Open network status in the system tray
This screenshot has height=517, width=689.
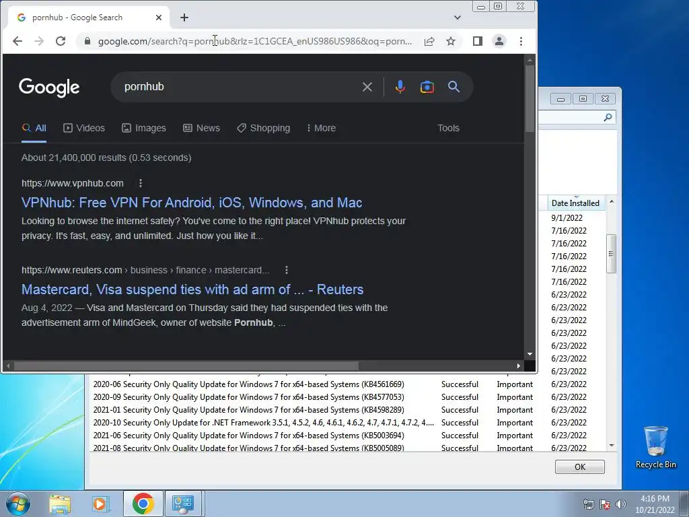[588, 504]
